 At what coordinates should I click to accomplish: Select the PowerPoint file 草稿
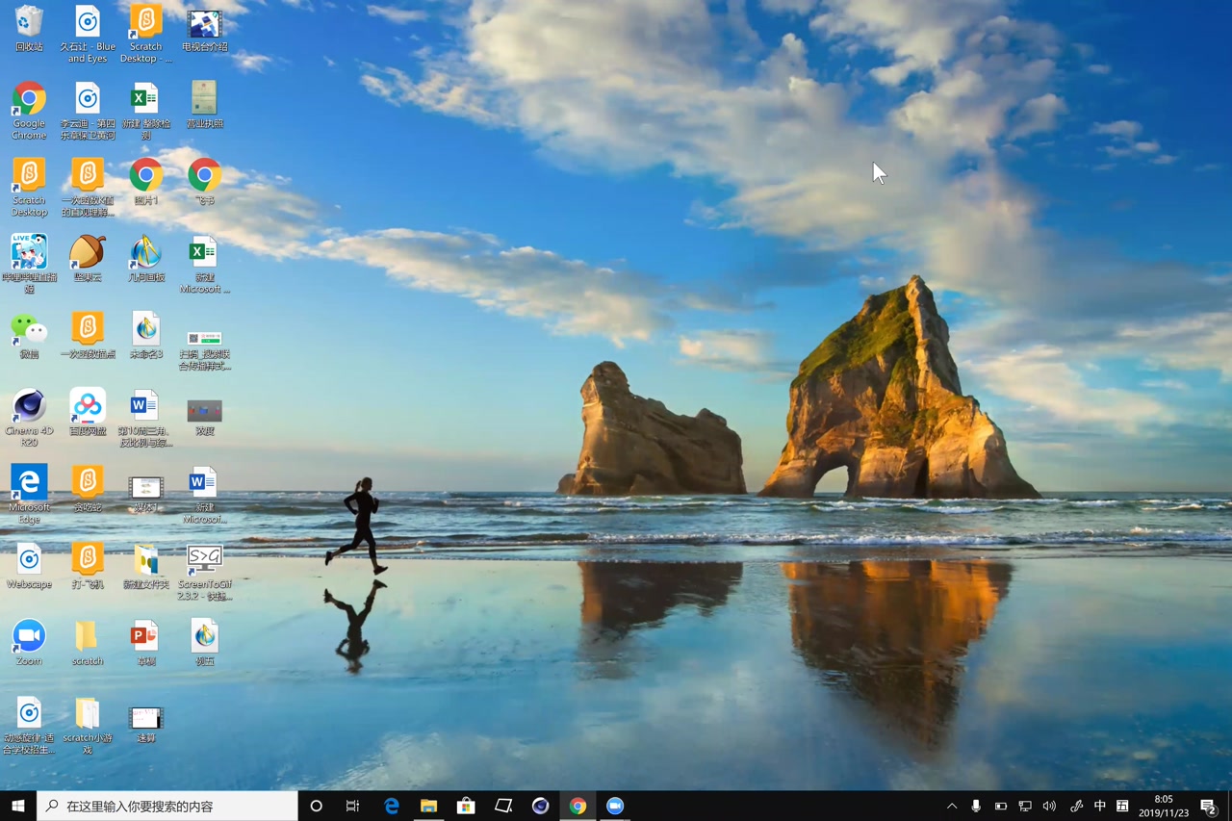coord(145,643)
